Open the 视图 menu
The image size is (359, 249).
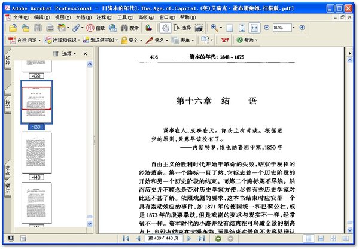(63, 17)
